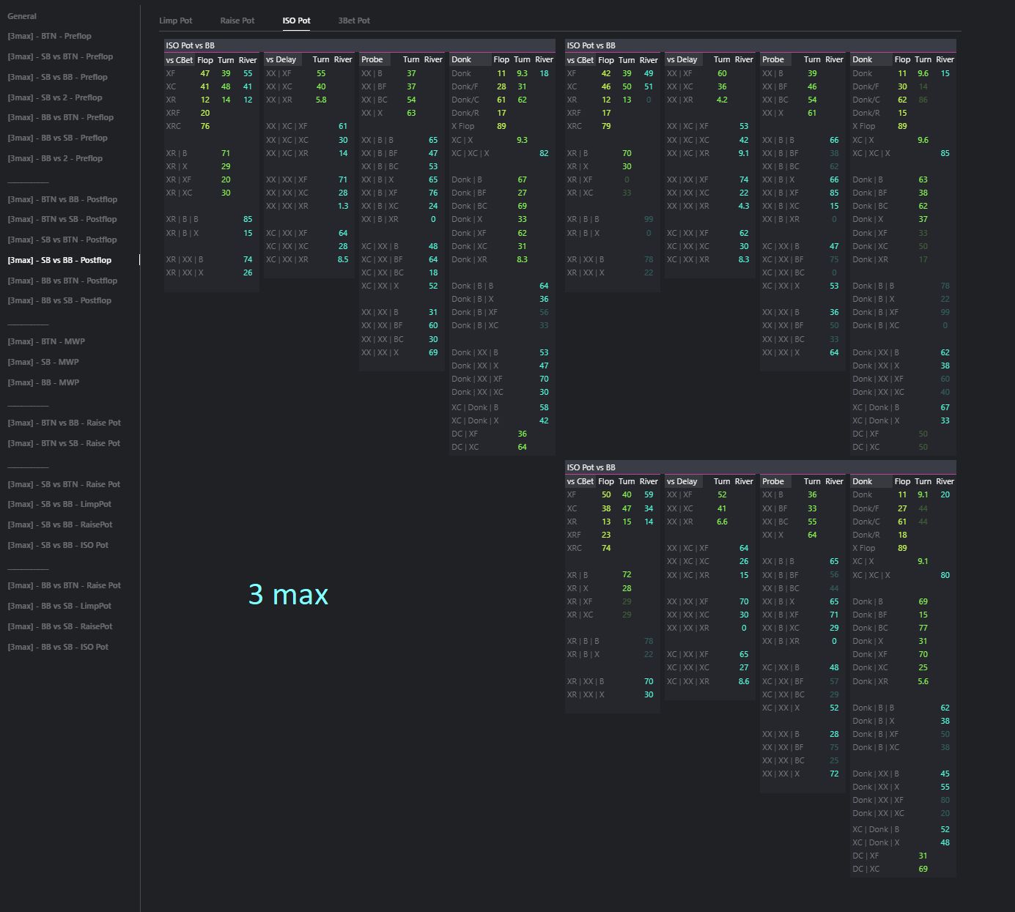Click the large 3 max label
Viewport: 1015px width, 912px height.
click(x=288, y=594)
